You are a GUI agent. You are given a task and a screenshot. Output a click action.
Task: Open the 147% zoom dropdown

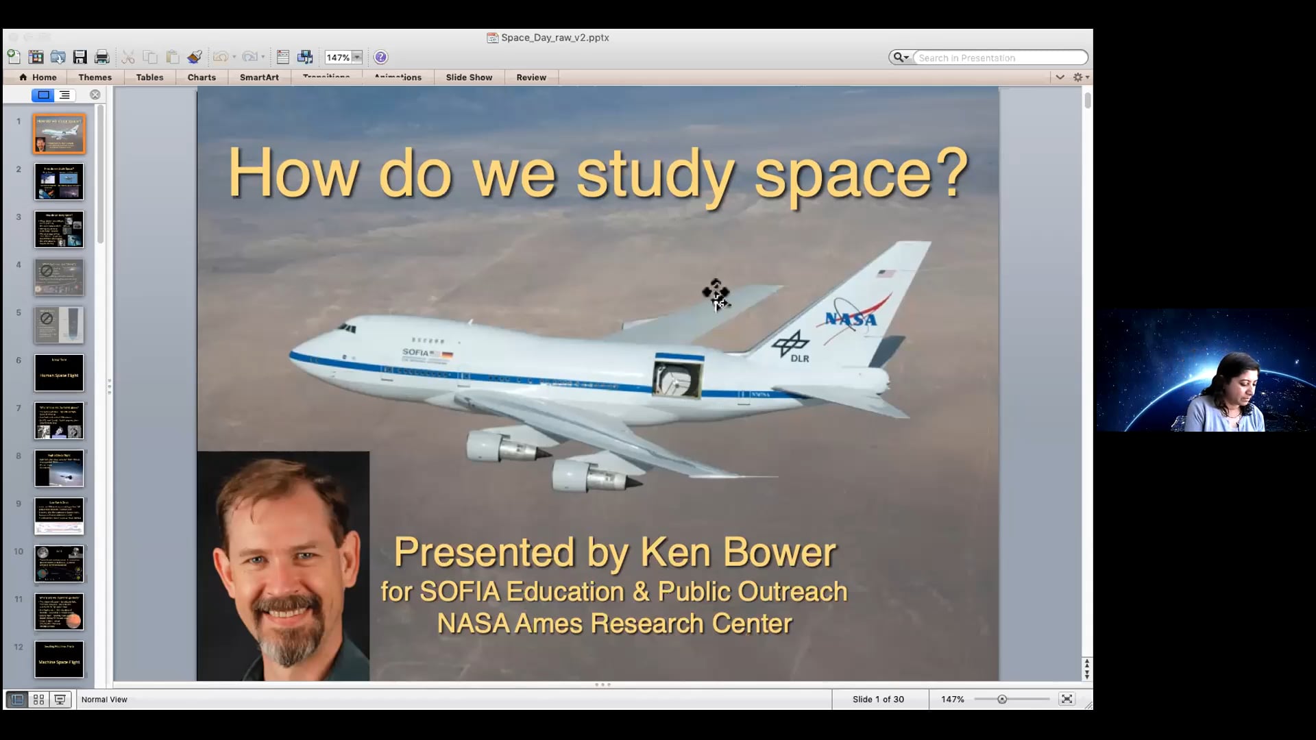pyautogui.click(x=357, y=58)
